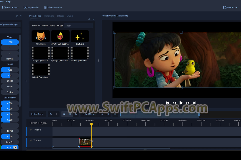Switch to the Transitions tab

point(49,16)
